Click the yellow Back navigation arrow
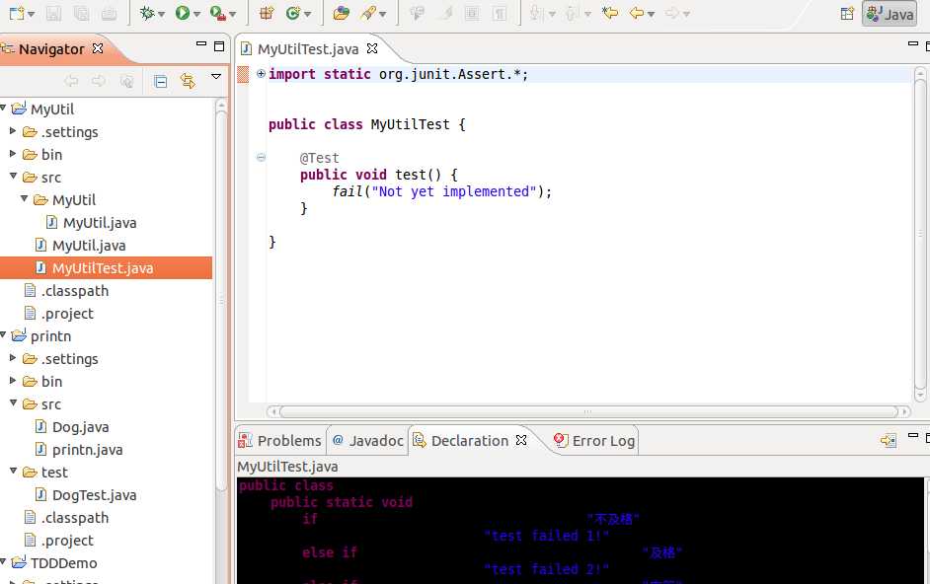Viewport: 930px width, 584px height. [637, 13]
